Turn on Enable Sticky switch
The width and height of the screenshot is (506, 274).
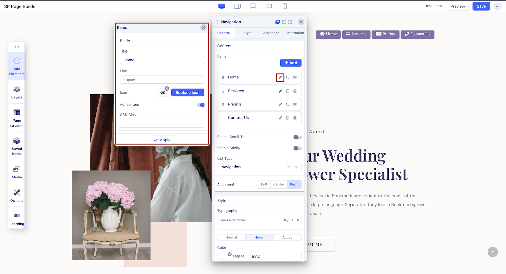coord(297,148)
